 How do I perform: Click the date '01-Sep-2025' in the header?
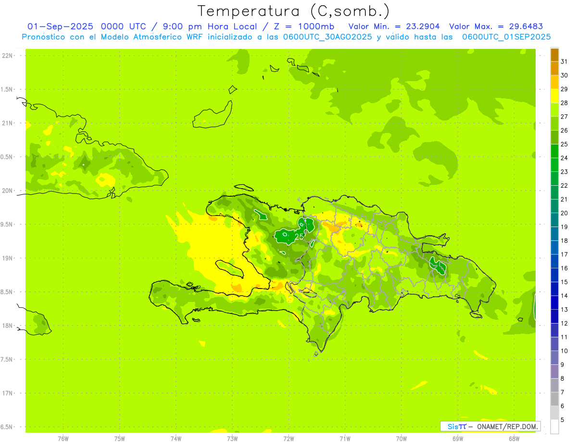coord(60,26)
